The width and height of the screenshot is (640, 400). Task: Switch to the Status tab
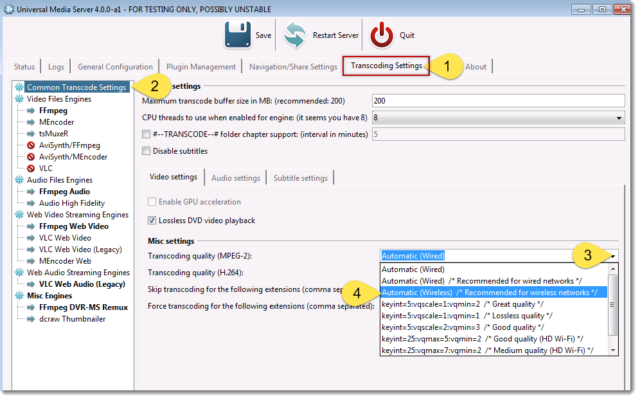[x=24, y=67]
